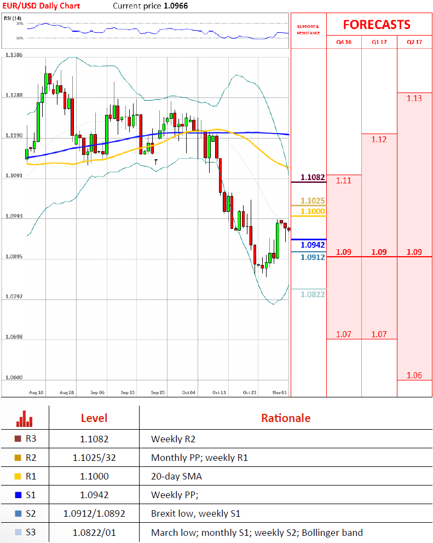Click the 1.09 value in Q1 17 column
The image size is (433, 543).
(x=379, y=252)
